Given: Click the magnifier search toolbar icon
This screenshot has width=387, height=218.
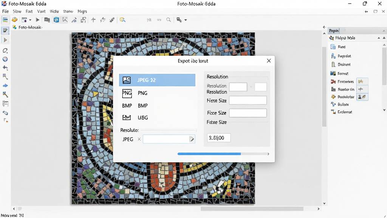Looking at the screenshot, I should point(169,20).
